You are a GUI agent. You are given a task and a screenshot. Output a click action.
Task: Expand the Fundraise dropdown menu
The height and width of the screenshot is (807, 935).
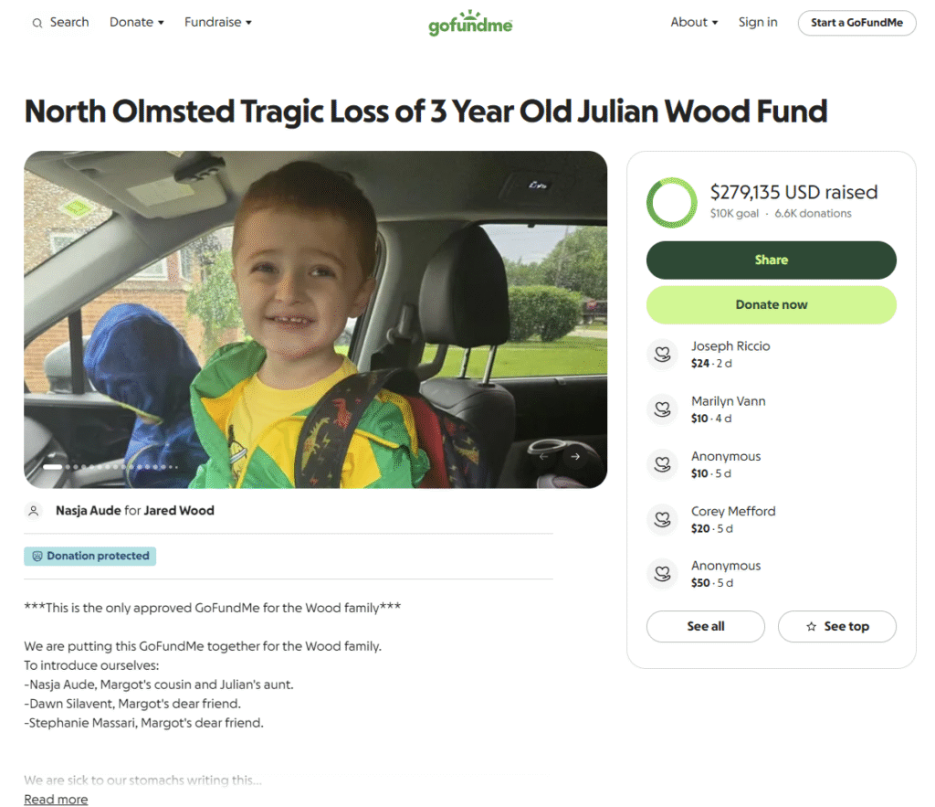(x=217, y=22)
